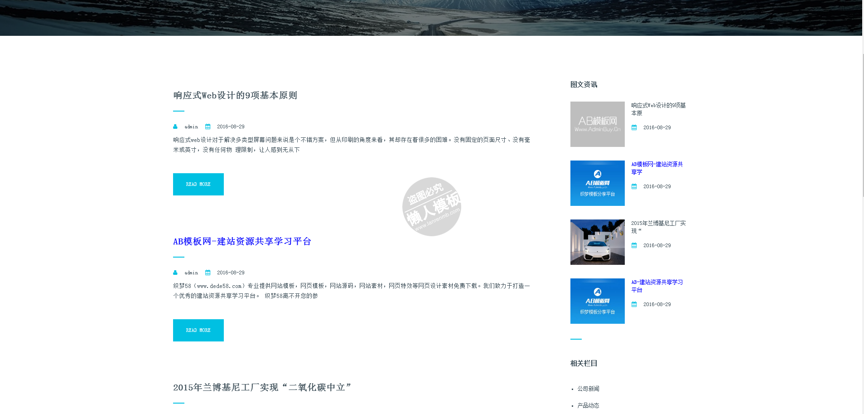864x414 pixels.
Task: Click calendar icon under the responsive Web design article
Action: pyautogui.click(x=208, y=127)
